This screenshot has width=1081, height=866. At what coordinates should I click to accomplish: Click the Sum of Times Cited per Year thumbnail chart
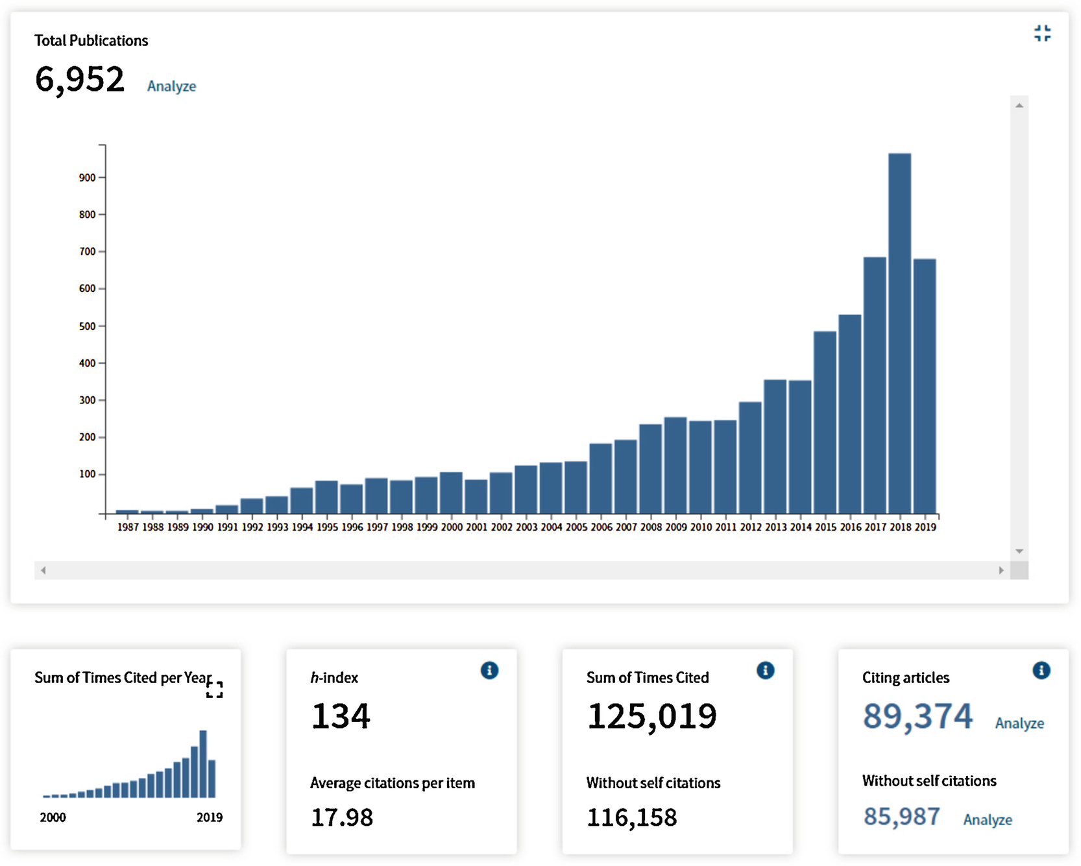click(x=129, y=764)
